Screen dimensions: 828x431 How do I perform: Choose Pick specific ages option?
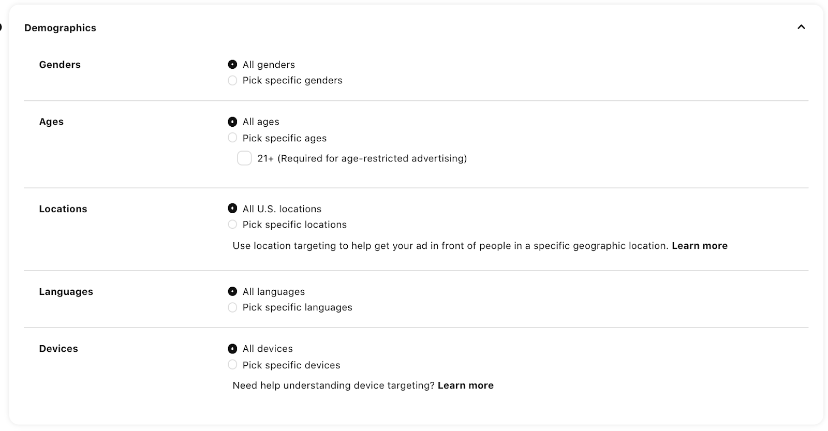pos(232,138)
